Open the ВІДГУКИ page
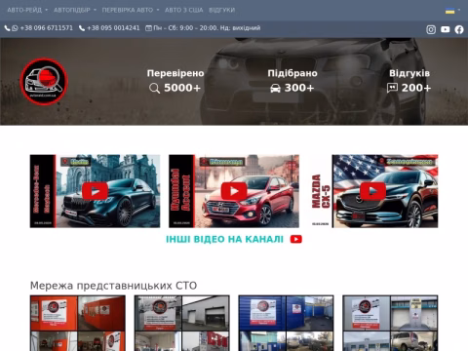The width and height of the screenshot is (468, 351). click(x=222, y=10)
